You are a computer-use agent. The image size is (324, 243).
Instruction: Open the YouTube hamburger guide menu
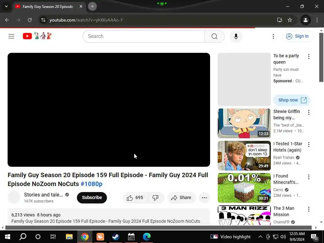coord(11,36)
